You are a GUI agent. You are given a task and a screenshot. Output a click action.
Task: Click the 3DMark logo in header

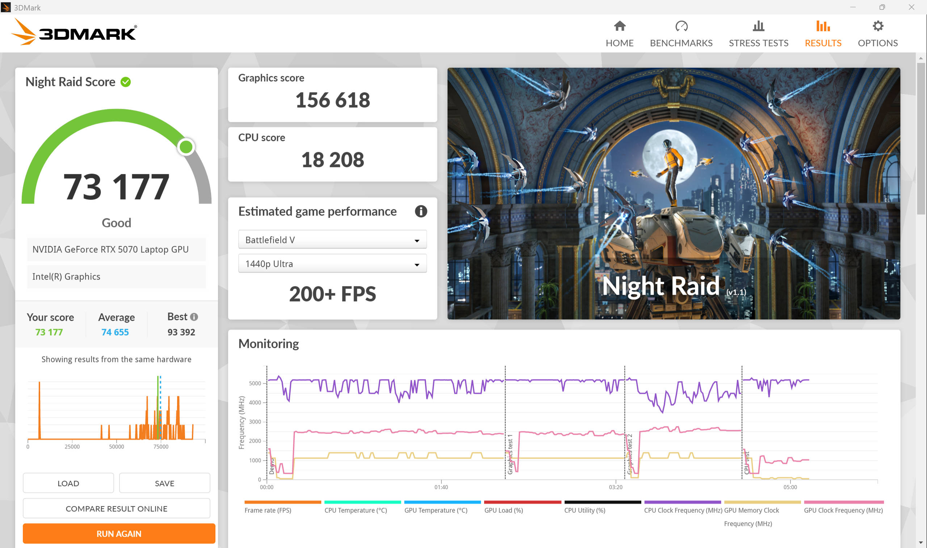click(74, 32)
